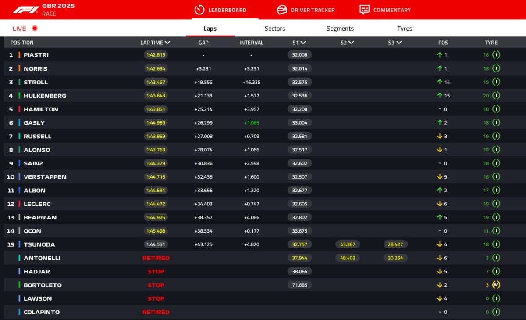Open the Segments tab
The width and height of the screenshot is (526, 320).
[x=340, y=29]
